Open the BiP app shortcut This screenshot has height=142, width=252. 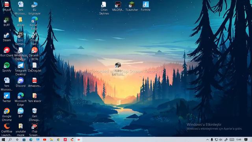pos(20,113)
